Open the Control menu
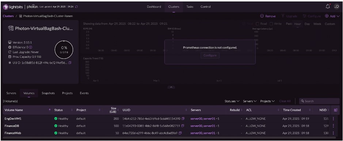The image size is (343, 141). coord(206,7)
